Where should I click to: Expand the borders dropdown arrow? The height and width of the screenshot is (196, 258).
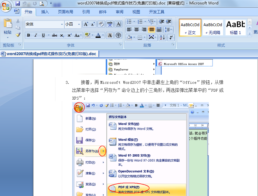coord(145,37)
